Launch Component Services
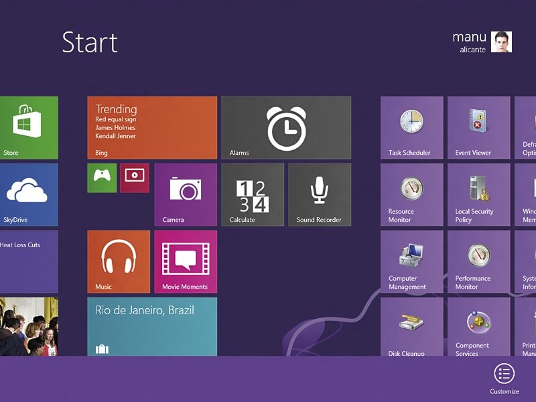Viewport: 536px width, 402px height. pyautogui.click(x=479, y=326)
